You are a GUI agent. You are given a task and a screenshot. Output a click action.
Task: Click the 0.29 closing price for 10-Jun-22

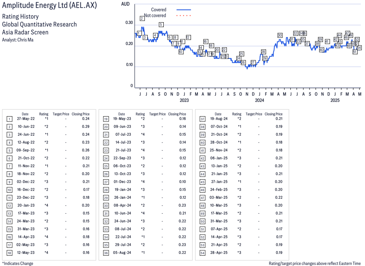[86, 127]
